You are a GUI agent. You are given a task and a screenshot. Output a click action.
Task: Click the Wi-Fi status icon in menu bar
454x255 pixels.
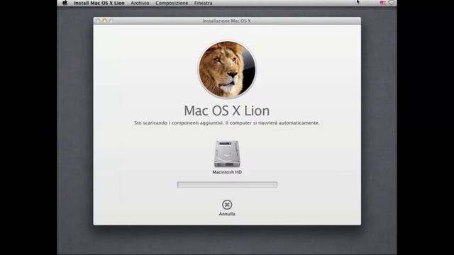392,3
